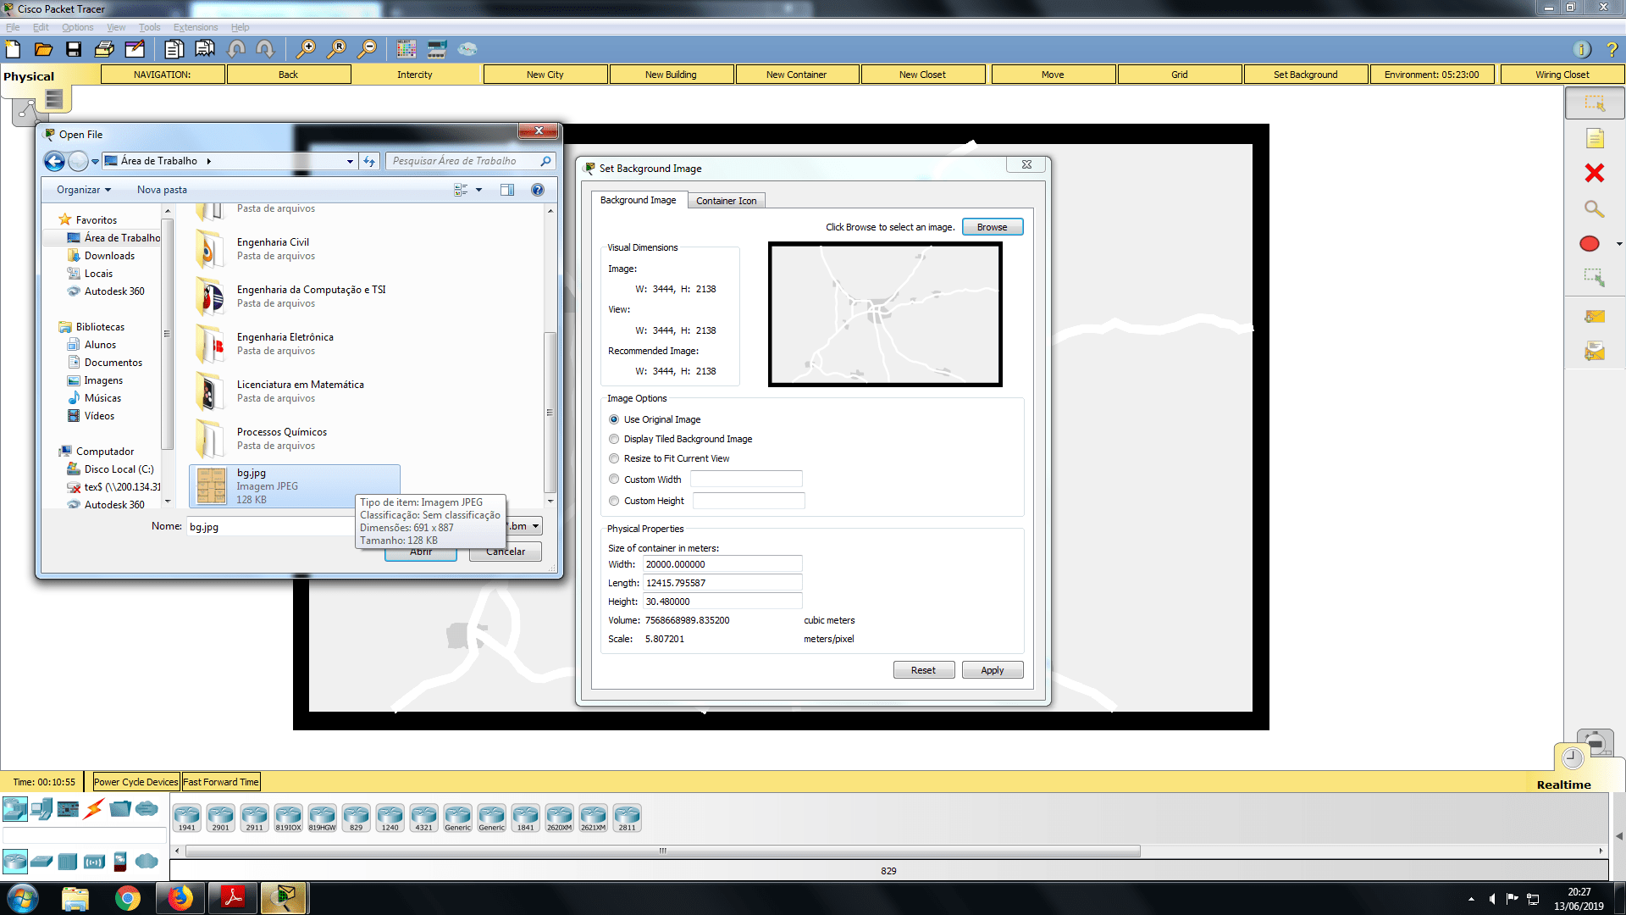Activate the Resize Shape tool
This screenshot has height=915, width=1626.
click(x=1595, y=277)
